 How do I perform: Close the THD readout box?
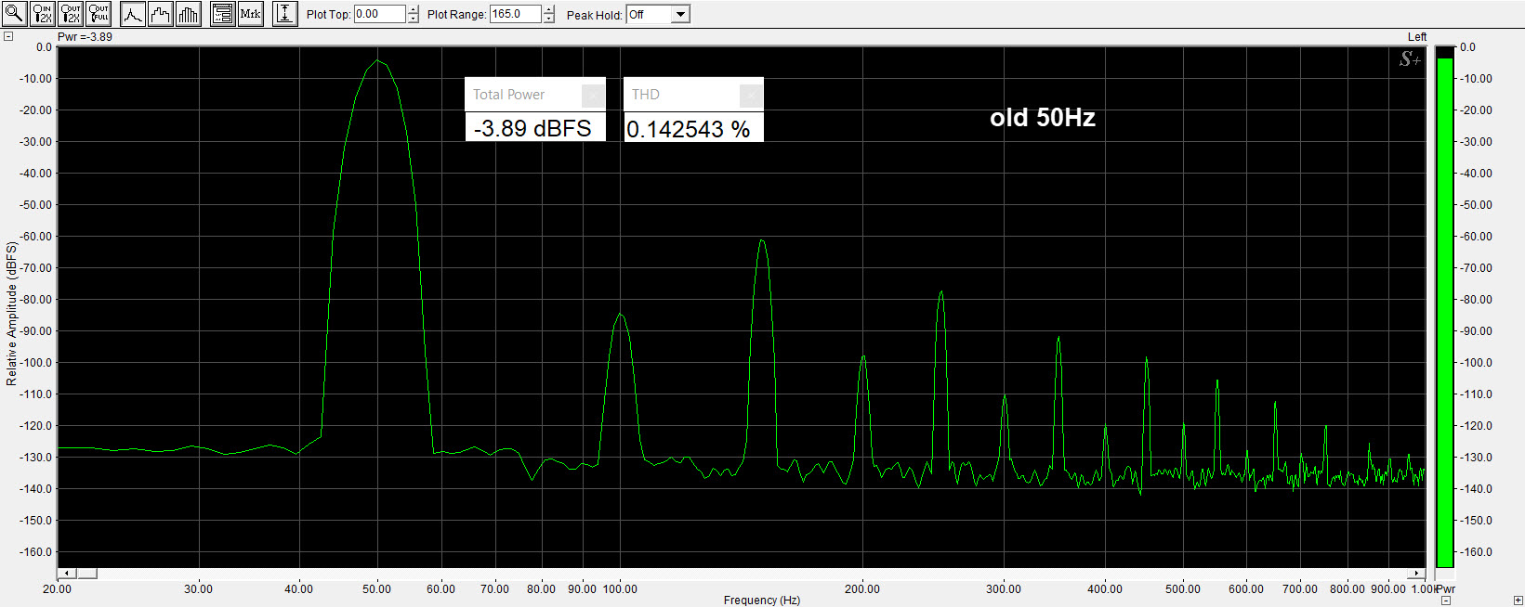click(751, 95)
